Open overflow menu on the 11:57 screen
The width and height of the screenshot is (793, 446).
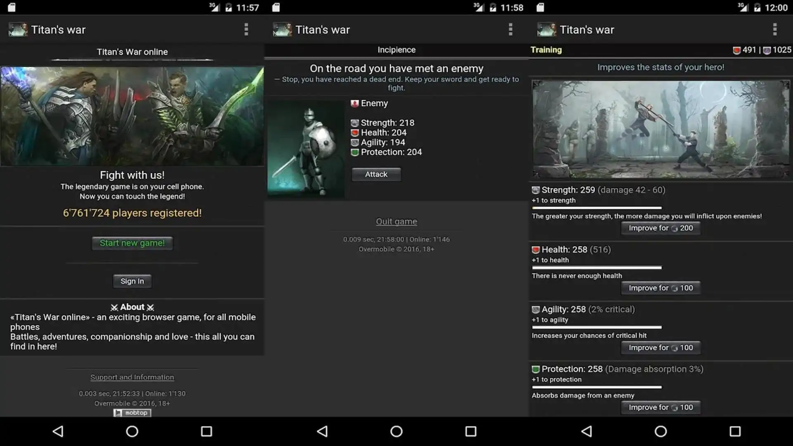246,29
